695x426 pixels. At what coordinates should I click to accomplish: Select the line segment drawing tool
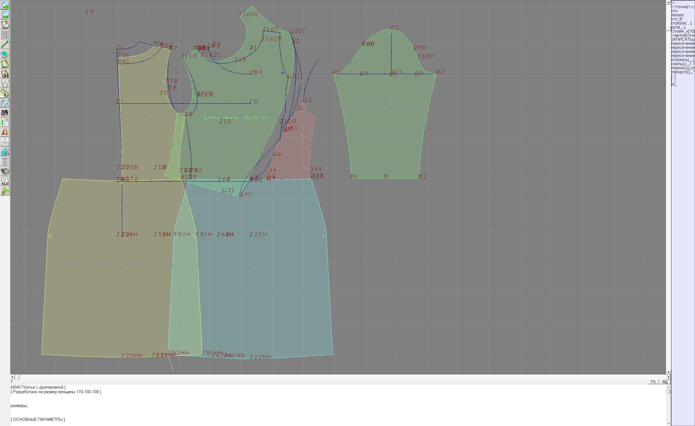tap(5, 44)
